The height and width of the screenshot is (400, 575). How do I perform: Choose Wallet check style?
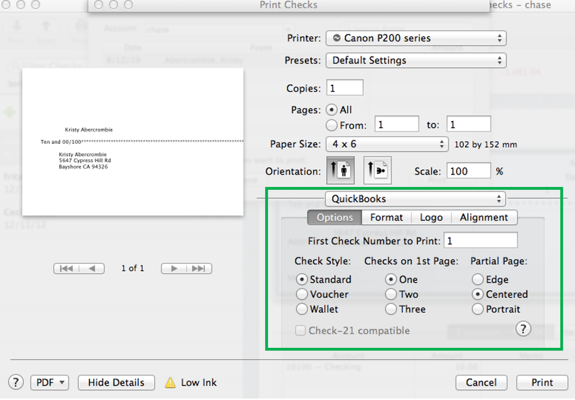(x=302, y=309)
